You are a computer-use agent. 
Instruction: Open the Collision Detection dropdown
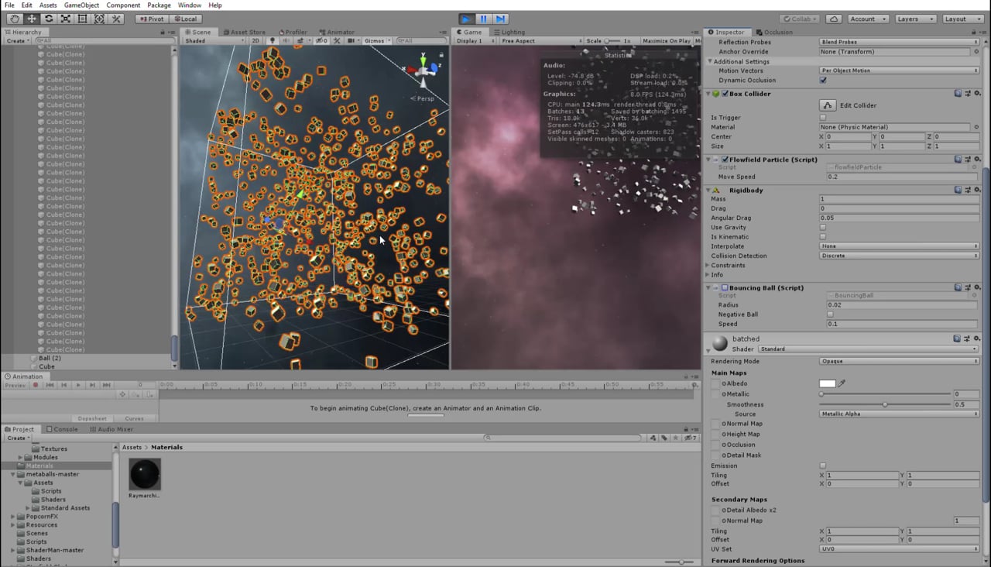point(898,256)
